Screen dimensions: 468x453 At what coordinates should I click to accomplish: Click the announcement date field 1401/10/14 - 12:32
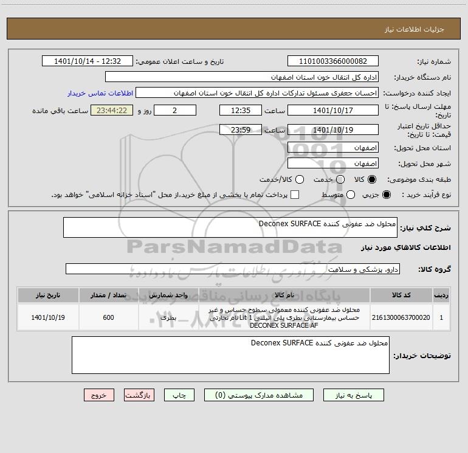(88, 61)
